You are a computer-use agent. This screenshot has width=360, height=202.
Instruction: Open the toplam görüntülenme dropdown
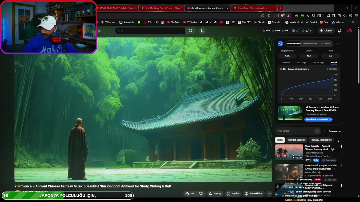[298, 69]
